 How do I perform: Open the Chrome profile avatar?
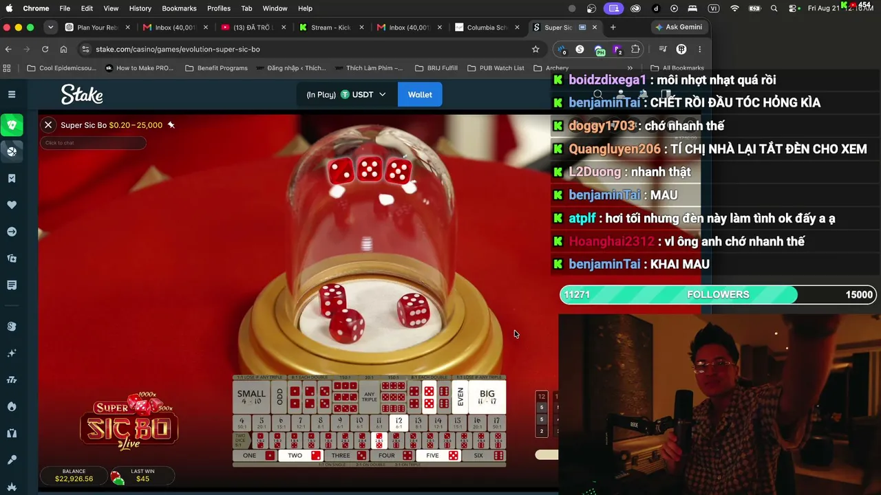[x=681, y=49]
